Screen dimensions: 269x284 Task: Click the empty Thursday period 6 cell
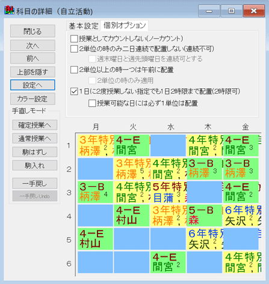(x=205, y=262)
